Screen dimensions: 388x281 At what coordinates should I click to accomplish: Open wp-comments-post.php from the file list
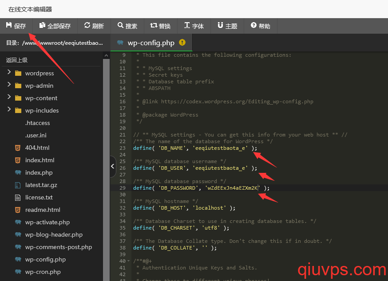pyautogui.click(x=59, y=247)
